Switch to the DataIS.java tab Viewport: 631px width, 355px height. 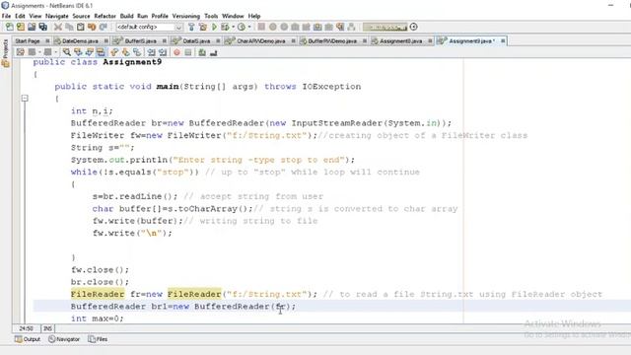click(x=196, y=41)
